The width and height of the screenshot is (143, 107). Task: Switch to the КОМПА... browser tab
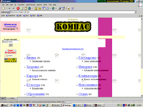(12, 99)
